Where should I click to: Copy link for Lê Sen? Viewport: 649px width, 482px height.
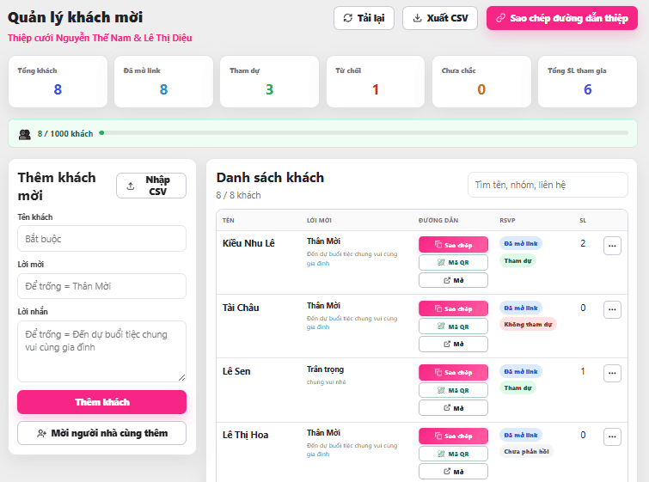453,372
